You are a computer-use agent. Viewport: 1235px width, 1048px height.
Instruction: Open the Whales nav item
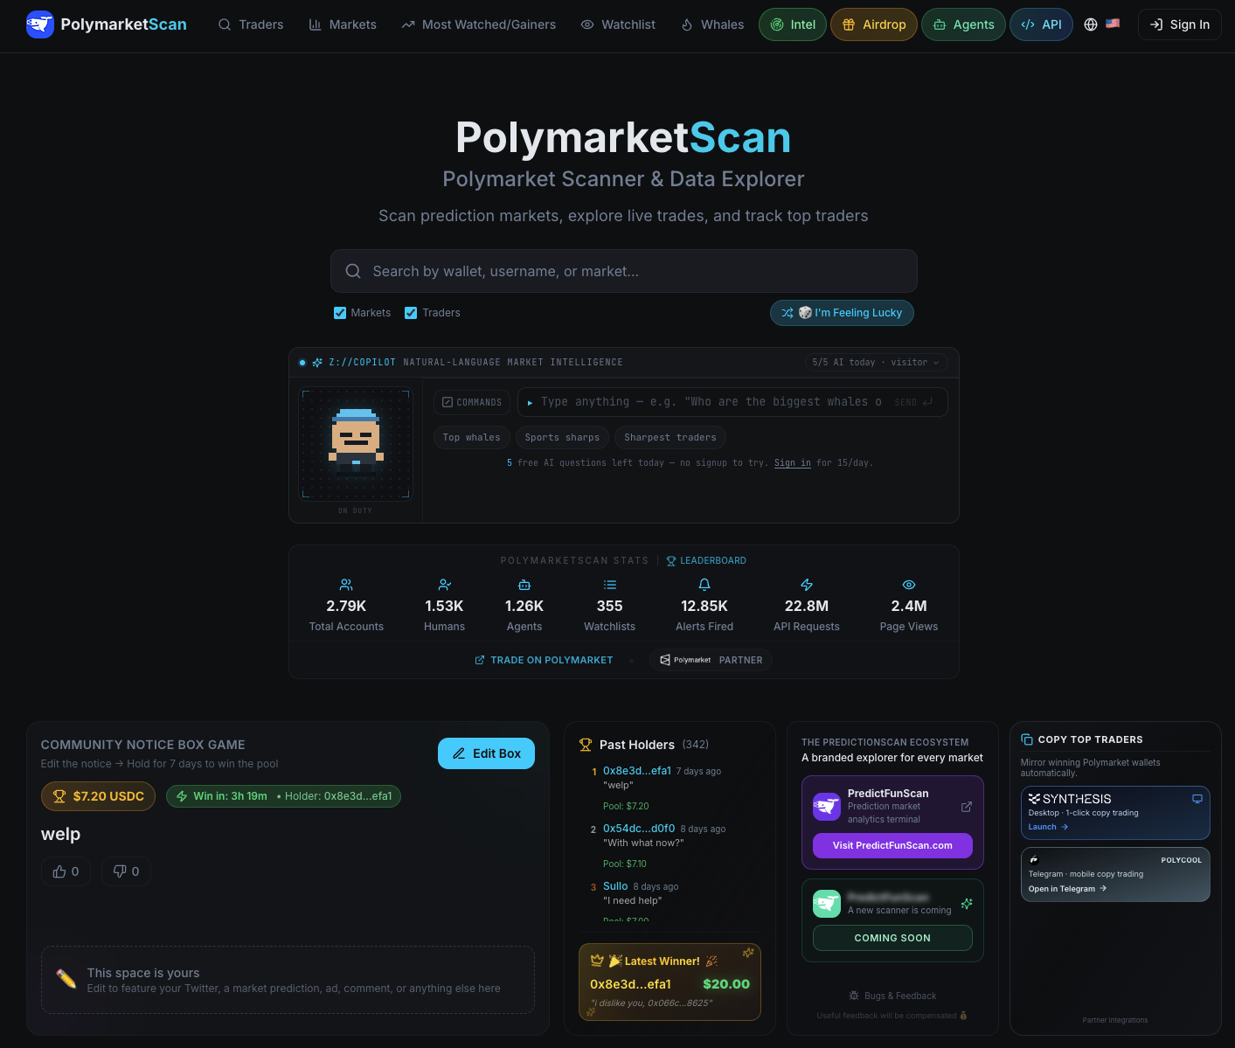712,24
